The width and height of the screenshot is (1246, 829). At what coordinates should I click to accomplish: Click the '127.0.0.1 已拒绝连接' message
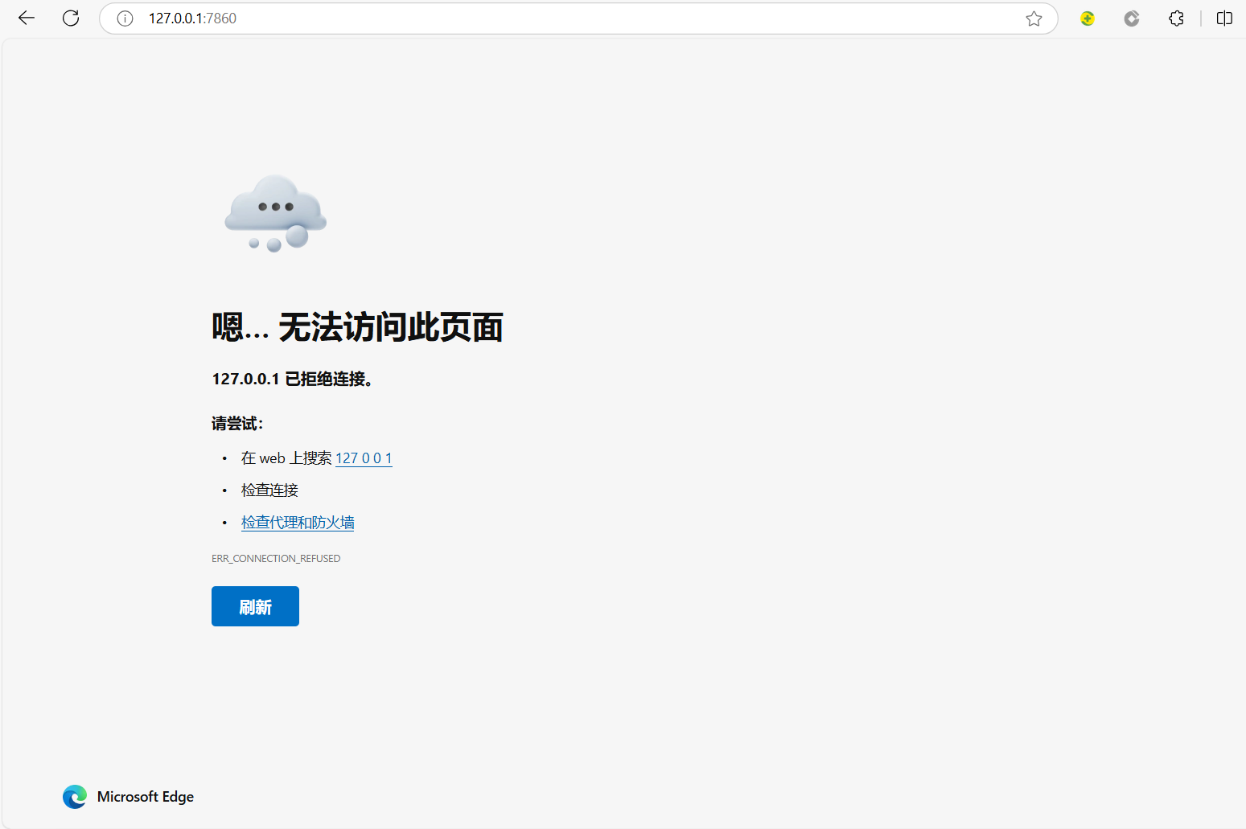tap(293, 379)
